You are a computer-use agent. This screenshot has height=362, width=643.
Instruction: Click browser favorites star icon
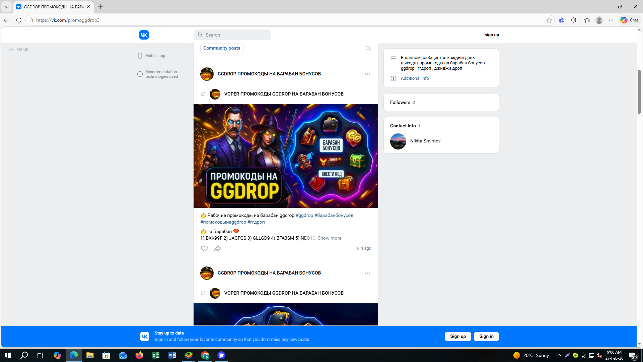[x=549, y=20]
